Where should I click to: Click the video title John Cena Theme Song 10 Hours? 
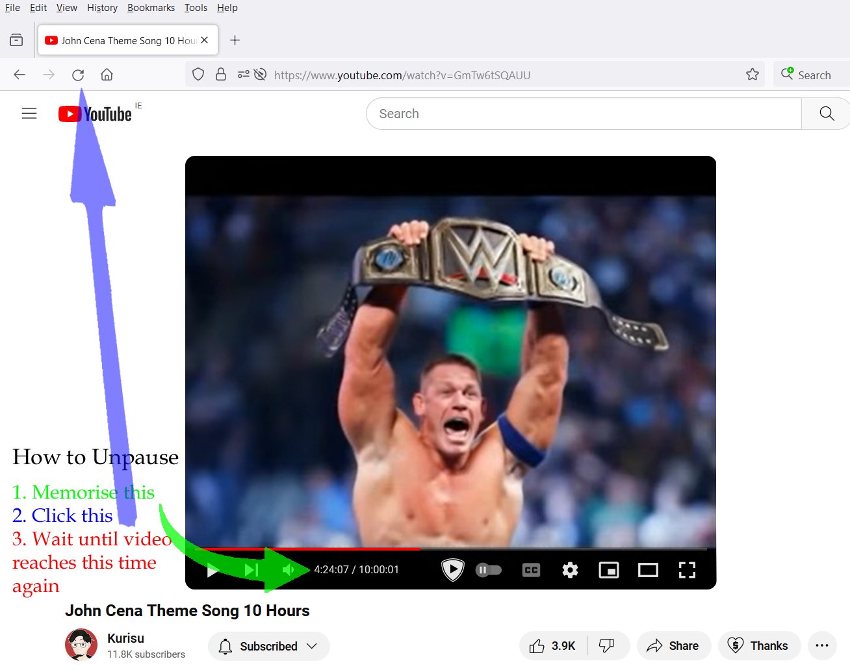pyautogui.click(x=187, y=611)
